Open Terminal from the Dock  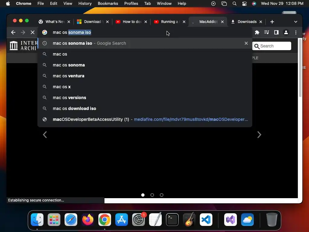(x=172, y=220)
